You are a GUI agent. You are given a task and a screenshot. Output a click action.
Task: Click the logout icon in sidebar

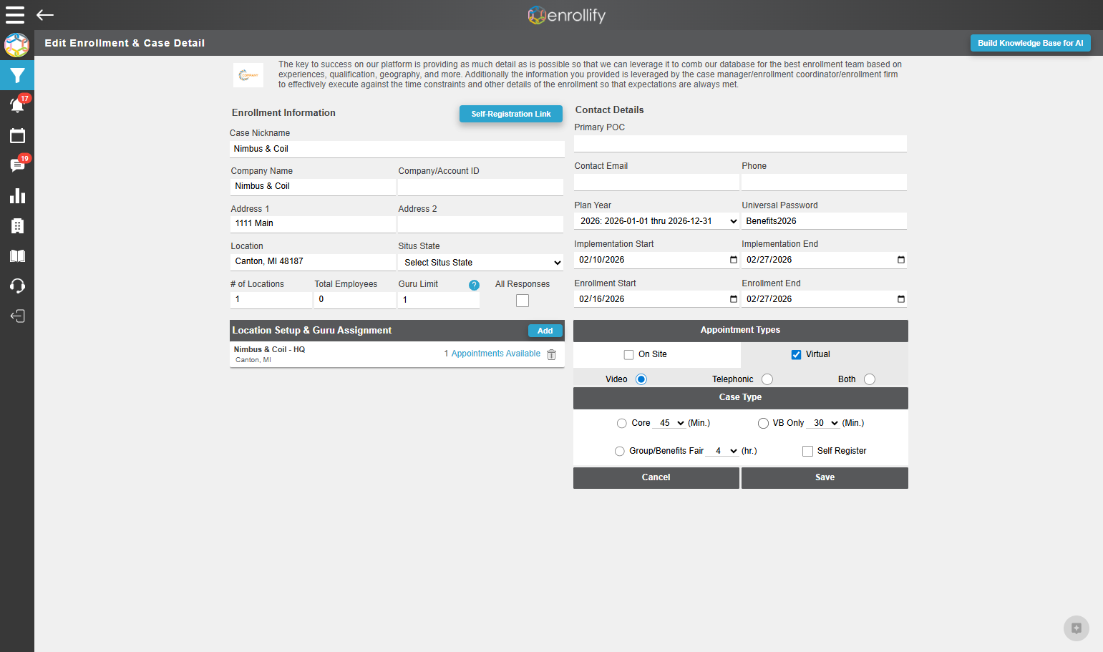(x=17, y=316)
